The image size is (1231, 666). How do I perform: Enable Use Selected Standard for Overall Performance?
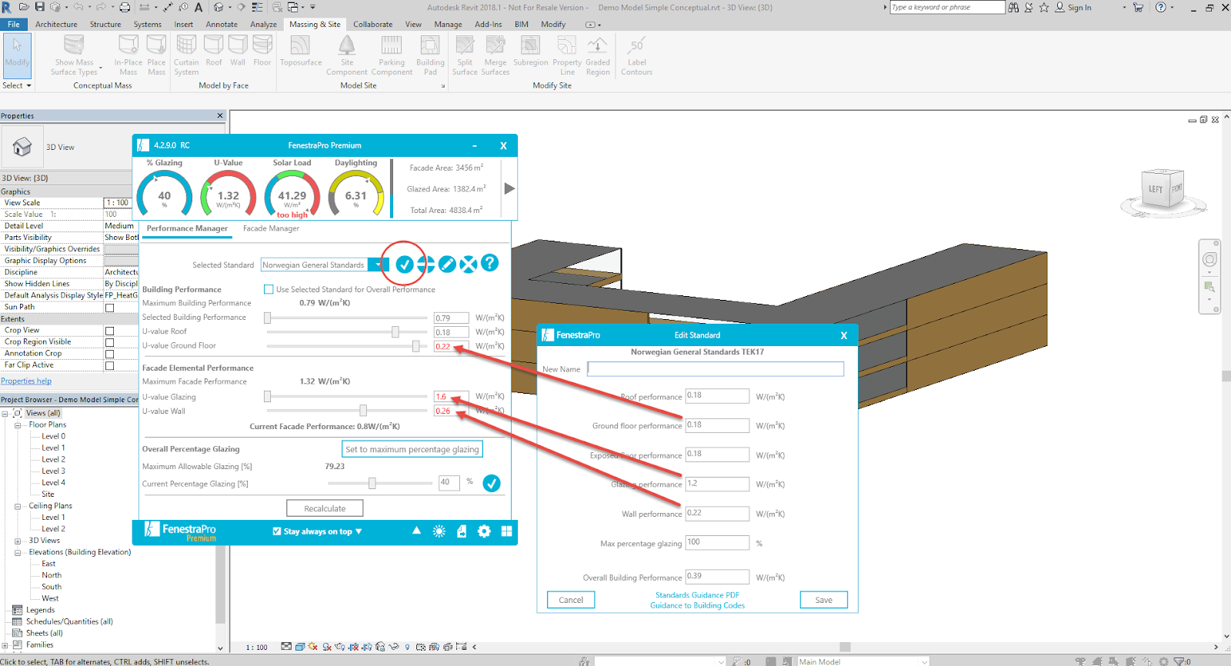click(269, 290)
